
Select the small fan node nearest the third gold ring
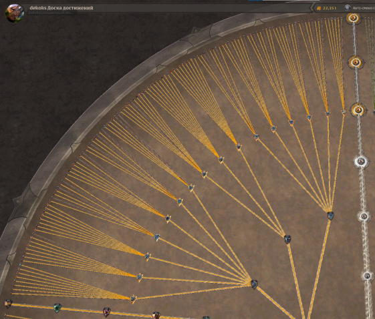coord(344,111)
